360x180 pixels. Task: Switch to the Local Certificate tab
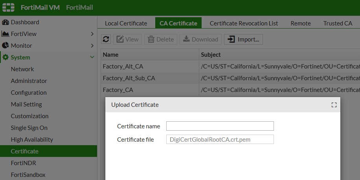[126, 23]
